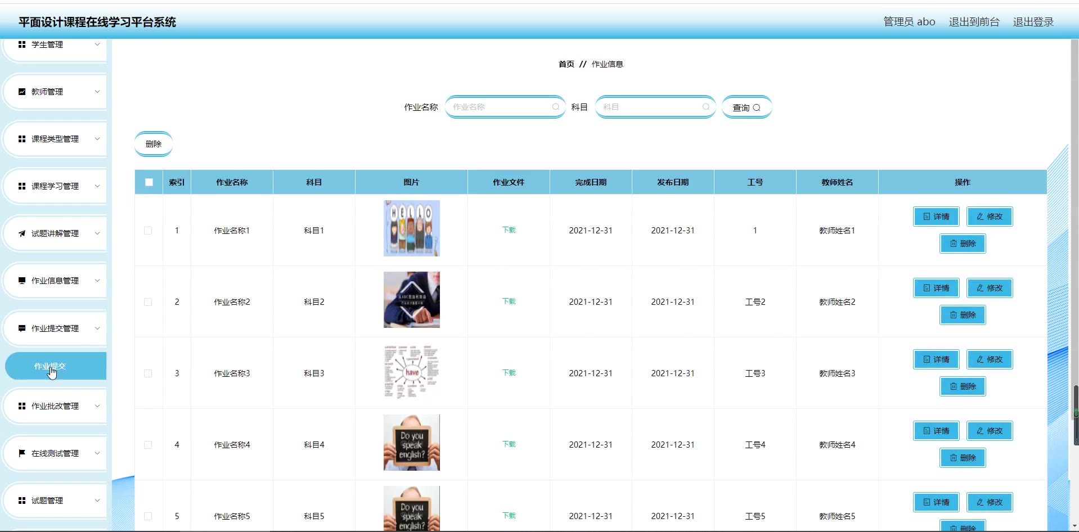Open the 试题管理 sidebar menu
The height and width of the screenshot is (532, 1079).
(55, 501)
